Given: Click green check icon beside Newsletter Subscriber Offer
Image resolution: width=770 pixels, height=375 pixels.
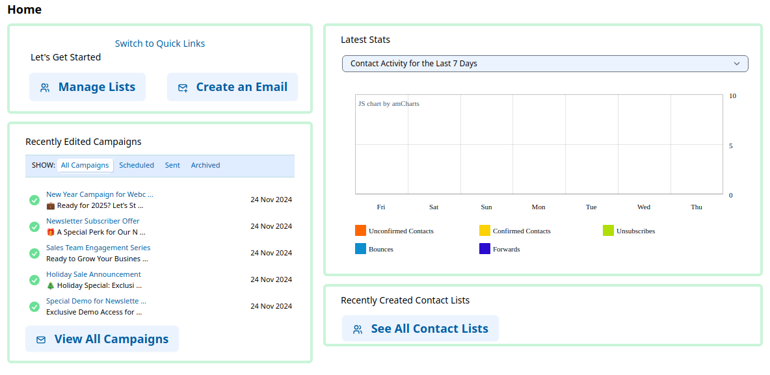Looking at the screenshot, I should coord(34,227).
